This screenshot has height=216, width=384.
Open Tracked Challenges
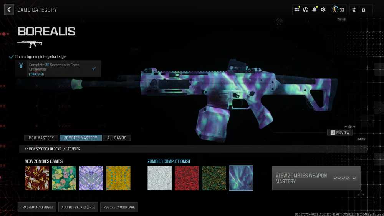pos(37,207)
